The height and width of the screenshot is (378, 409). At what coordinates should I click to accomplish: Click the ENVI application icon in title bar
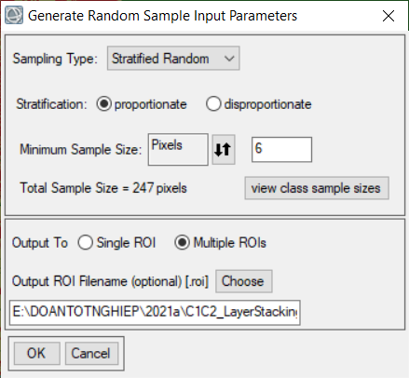[x=14, y=16]
